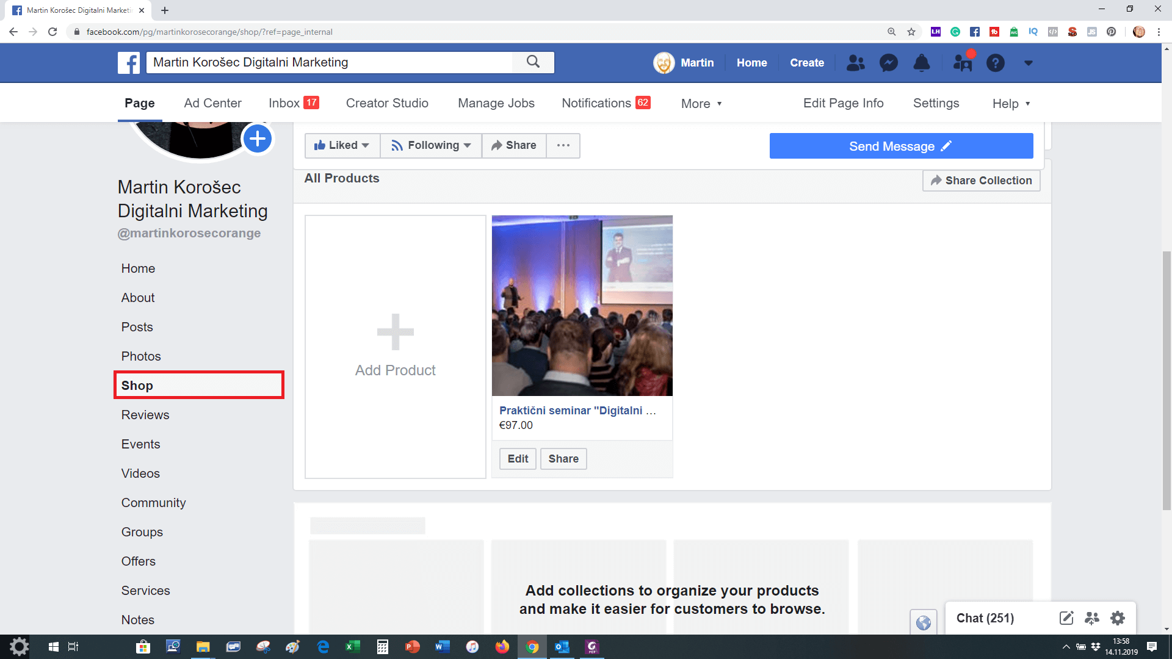Click the Quick Help question mark icon
Viewport: 1172px width, 659px height.
coord(995,63)
